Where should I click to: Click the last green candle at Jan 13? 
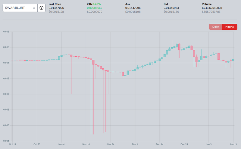pyautogui.click(x=233, y=60)
